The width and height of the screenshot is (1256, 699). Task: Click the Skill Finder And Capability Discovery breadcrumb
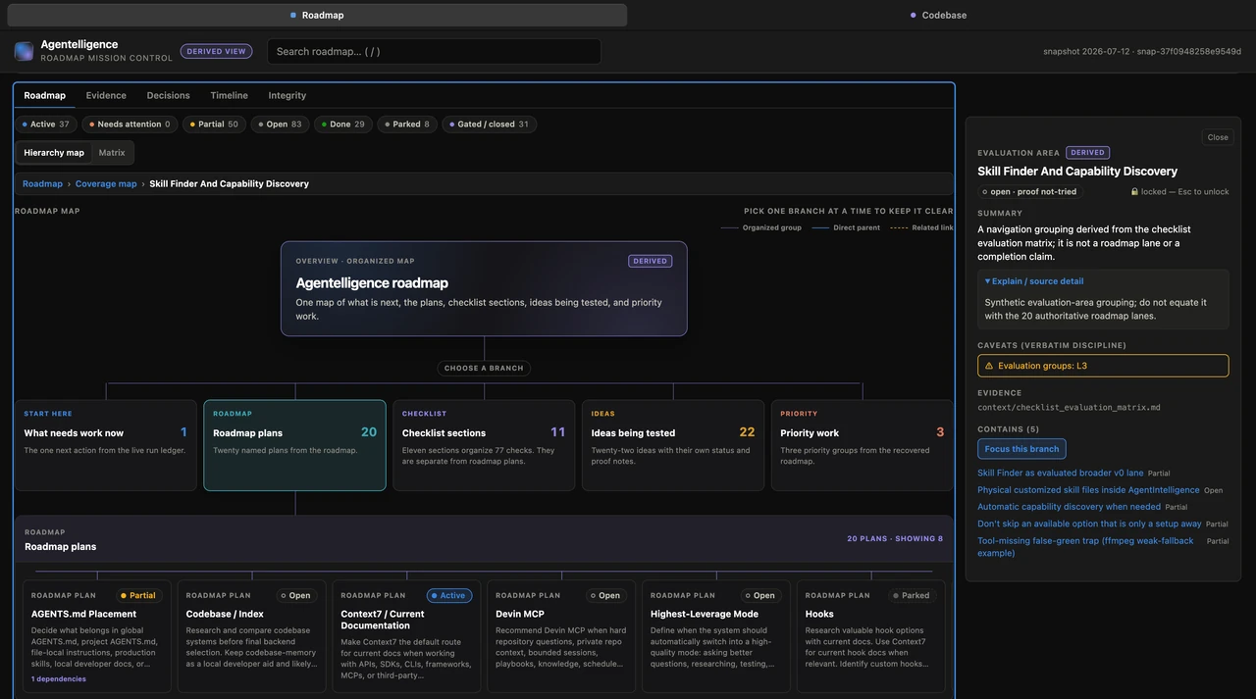pos(229,183)
